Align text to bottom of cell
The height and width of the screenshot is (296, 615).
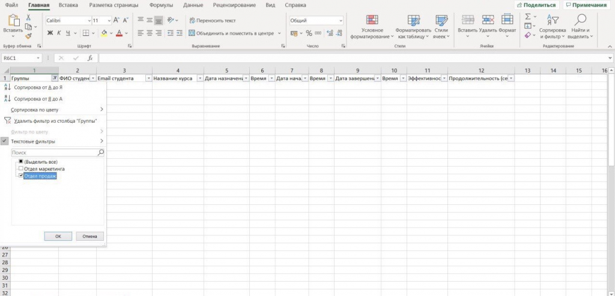(159, 20)
